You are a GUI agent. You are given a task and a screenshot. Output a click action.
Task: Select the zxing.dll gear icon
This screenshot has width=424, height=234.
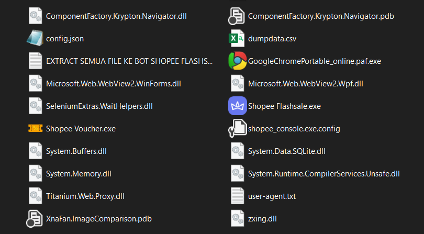pos(238,218)
